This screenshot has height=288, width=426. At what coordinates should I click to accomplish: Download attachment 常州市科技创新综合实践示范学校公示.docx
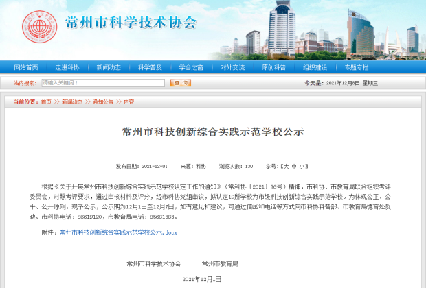pos(118,232)
